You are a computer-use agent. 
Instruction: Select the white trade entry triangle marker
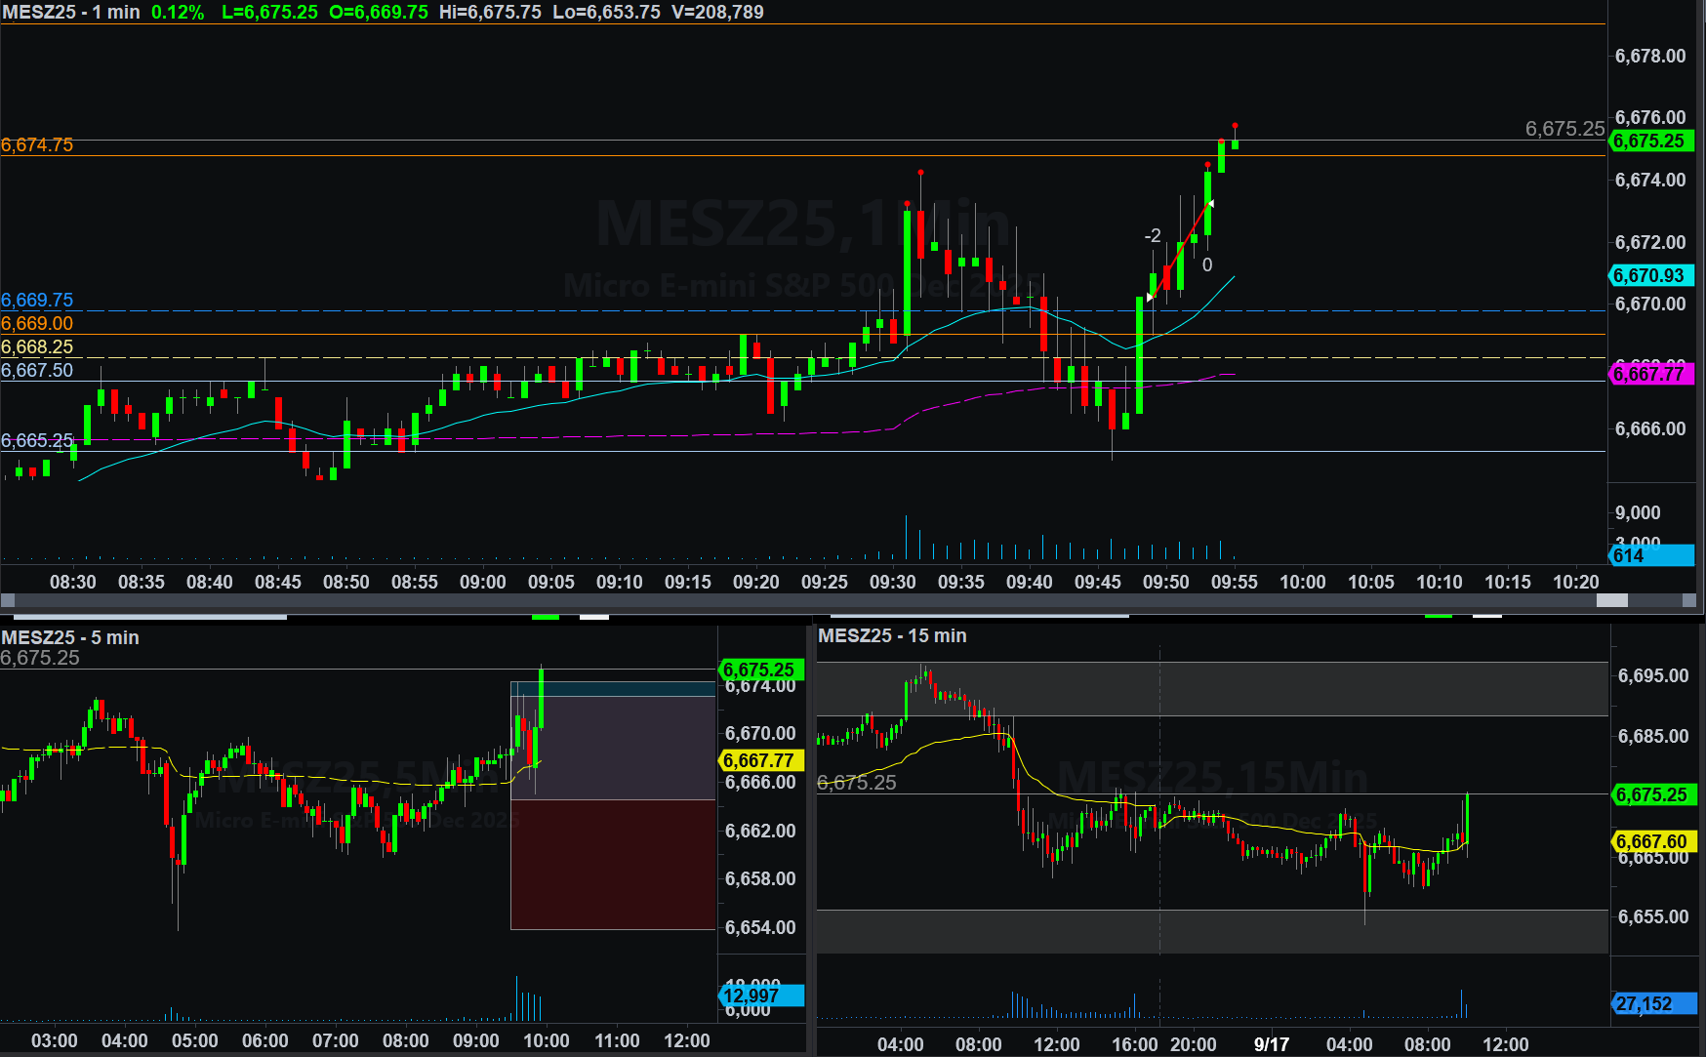point(1151,297)
